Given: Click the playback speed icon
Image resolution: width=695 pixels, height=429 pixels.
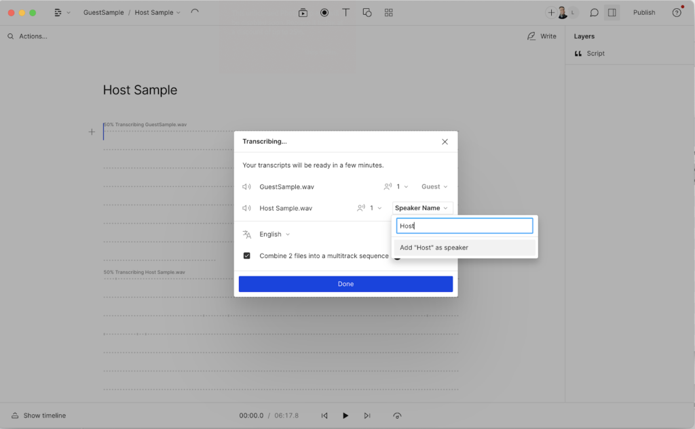Looking at the screenshot, I should pos(397,415).
